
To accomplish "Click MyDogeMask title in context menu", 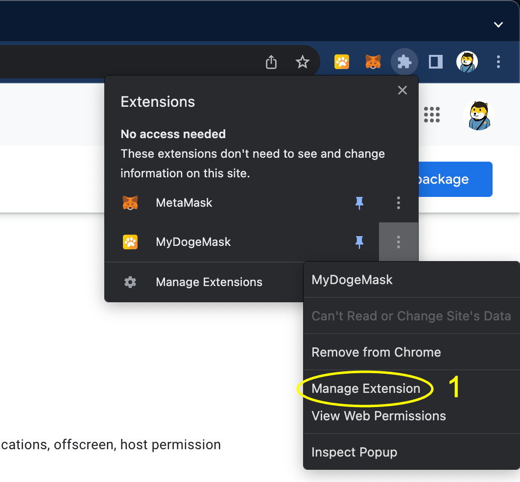I will coord(352,280).
